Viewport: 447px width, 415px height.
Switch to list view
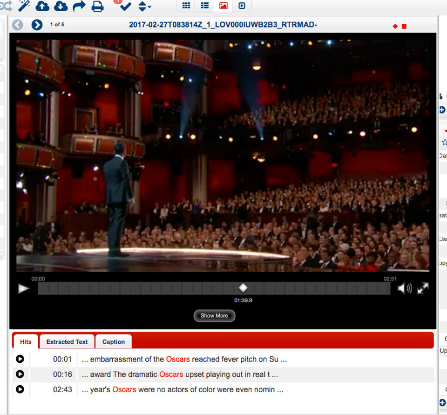point(205,6)
